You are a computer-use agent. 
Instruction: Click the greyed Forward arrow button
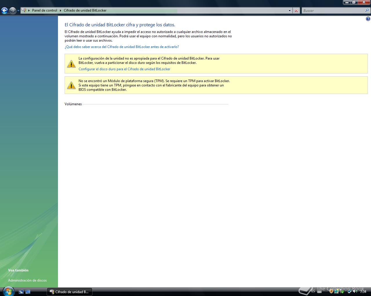(x=12, y=11)
